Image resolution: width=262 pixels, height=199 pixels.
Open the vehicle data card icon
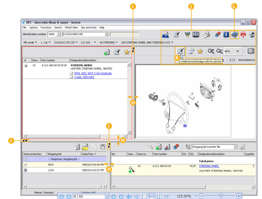(x=165, y=35)
